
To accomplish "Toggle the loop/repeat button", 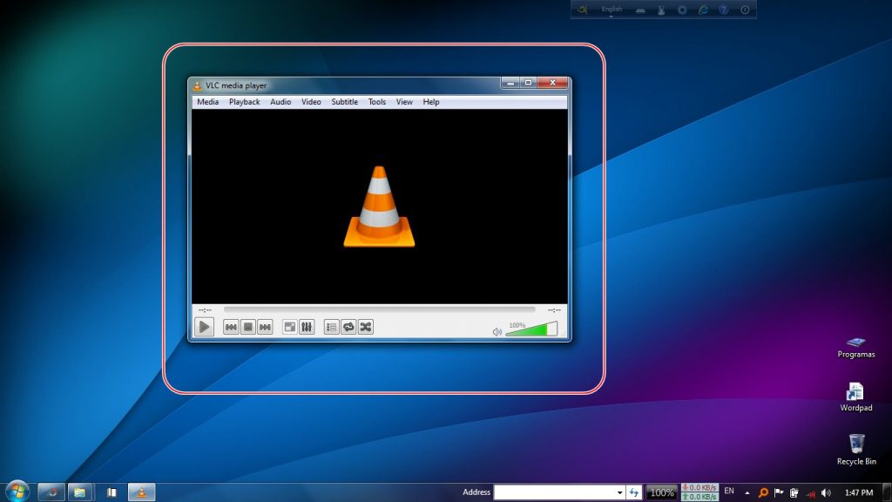I will point(348,327).
